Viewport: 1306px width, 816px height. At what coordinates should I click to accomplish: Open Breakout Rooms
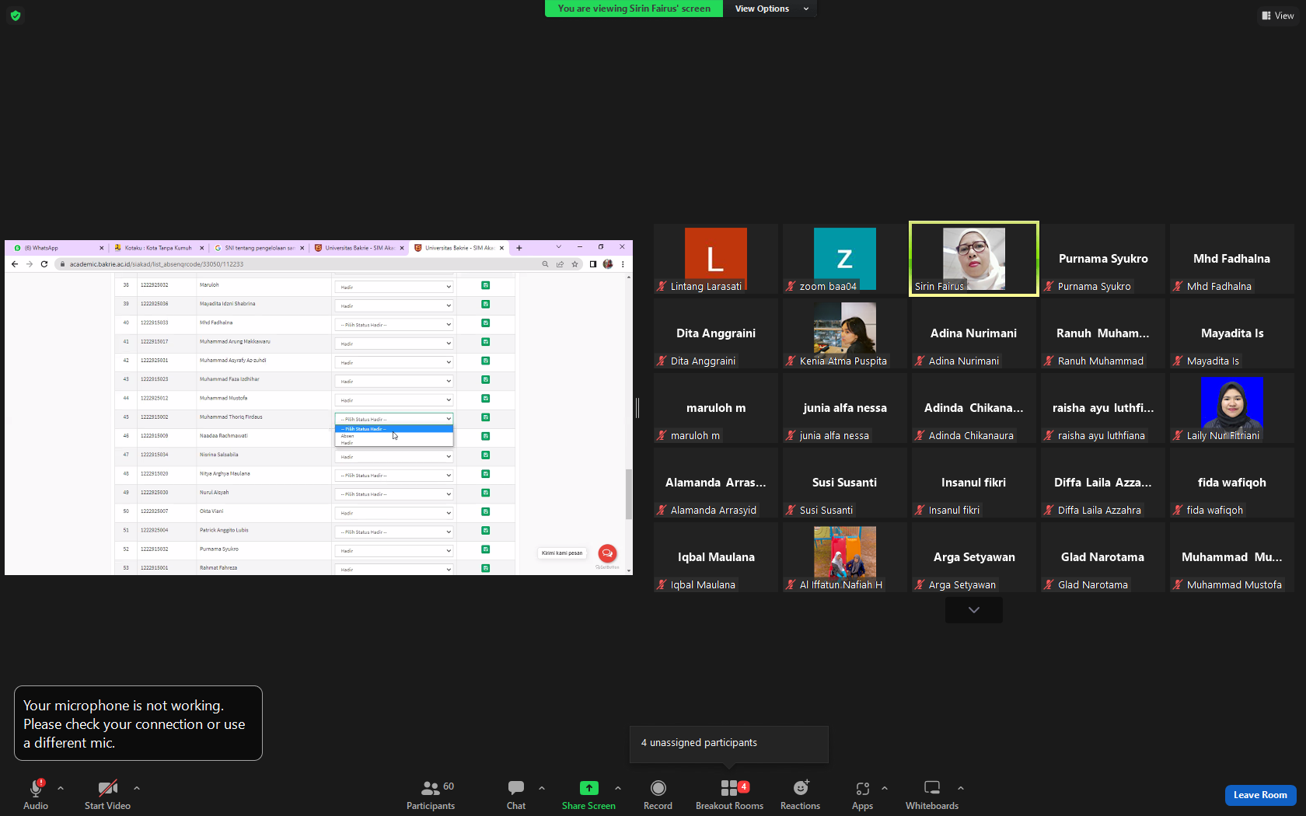729,794
